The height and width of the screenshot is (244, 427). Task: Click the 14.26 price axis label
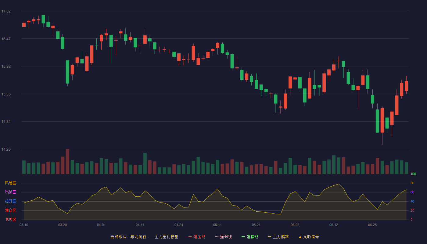(6, 149)
